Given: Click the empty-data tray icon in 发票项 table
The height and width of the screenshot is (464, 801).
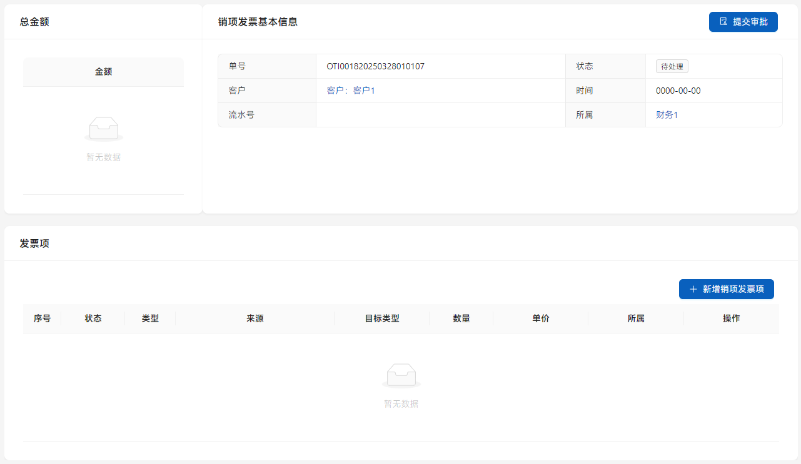Looking at the screenshot, I should coord(401,375).
